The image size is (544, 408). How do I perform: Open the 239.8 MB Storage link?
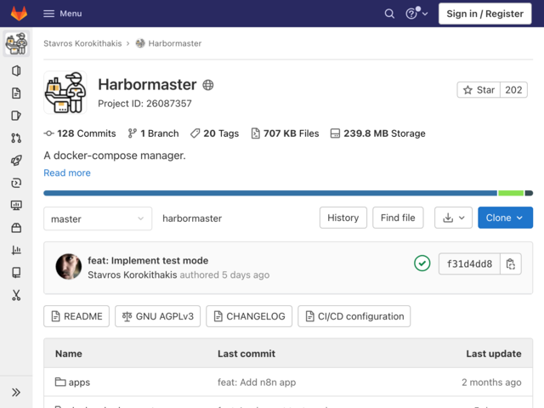pos(377,133)
